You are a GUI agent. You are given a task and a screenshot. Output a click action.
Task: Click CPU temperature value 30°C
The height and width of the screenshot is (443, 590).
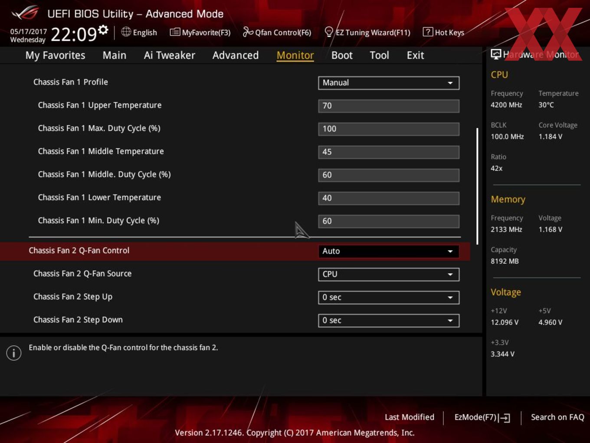[546, 105]
